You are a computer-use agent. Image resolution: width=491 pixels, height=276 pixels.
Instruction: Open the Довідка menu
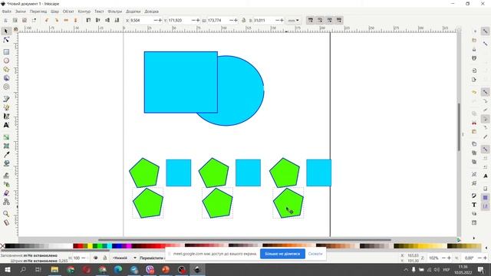(152, 11)
